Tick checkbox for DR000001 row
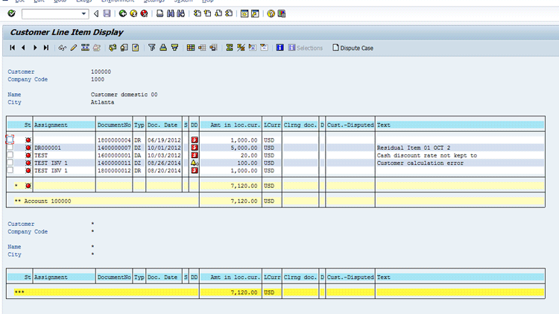This screenshot has width=559, height=314. tap(10, 148)
